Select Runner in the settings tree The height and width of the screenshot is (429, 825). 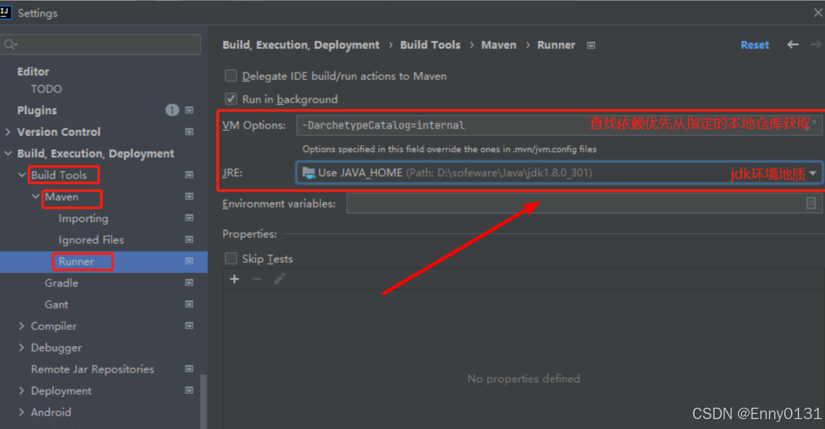(76, 261)
